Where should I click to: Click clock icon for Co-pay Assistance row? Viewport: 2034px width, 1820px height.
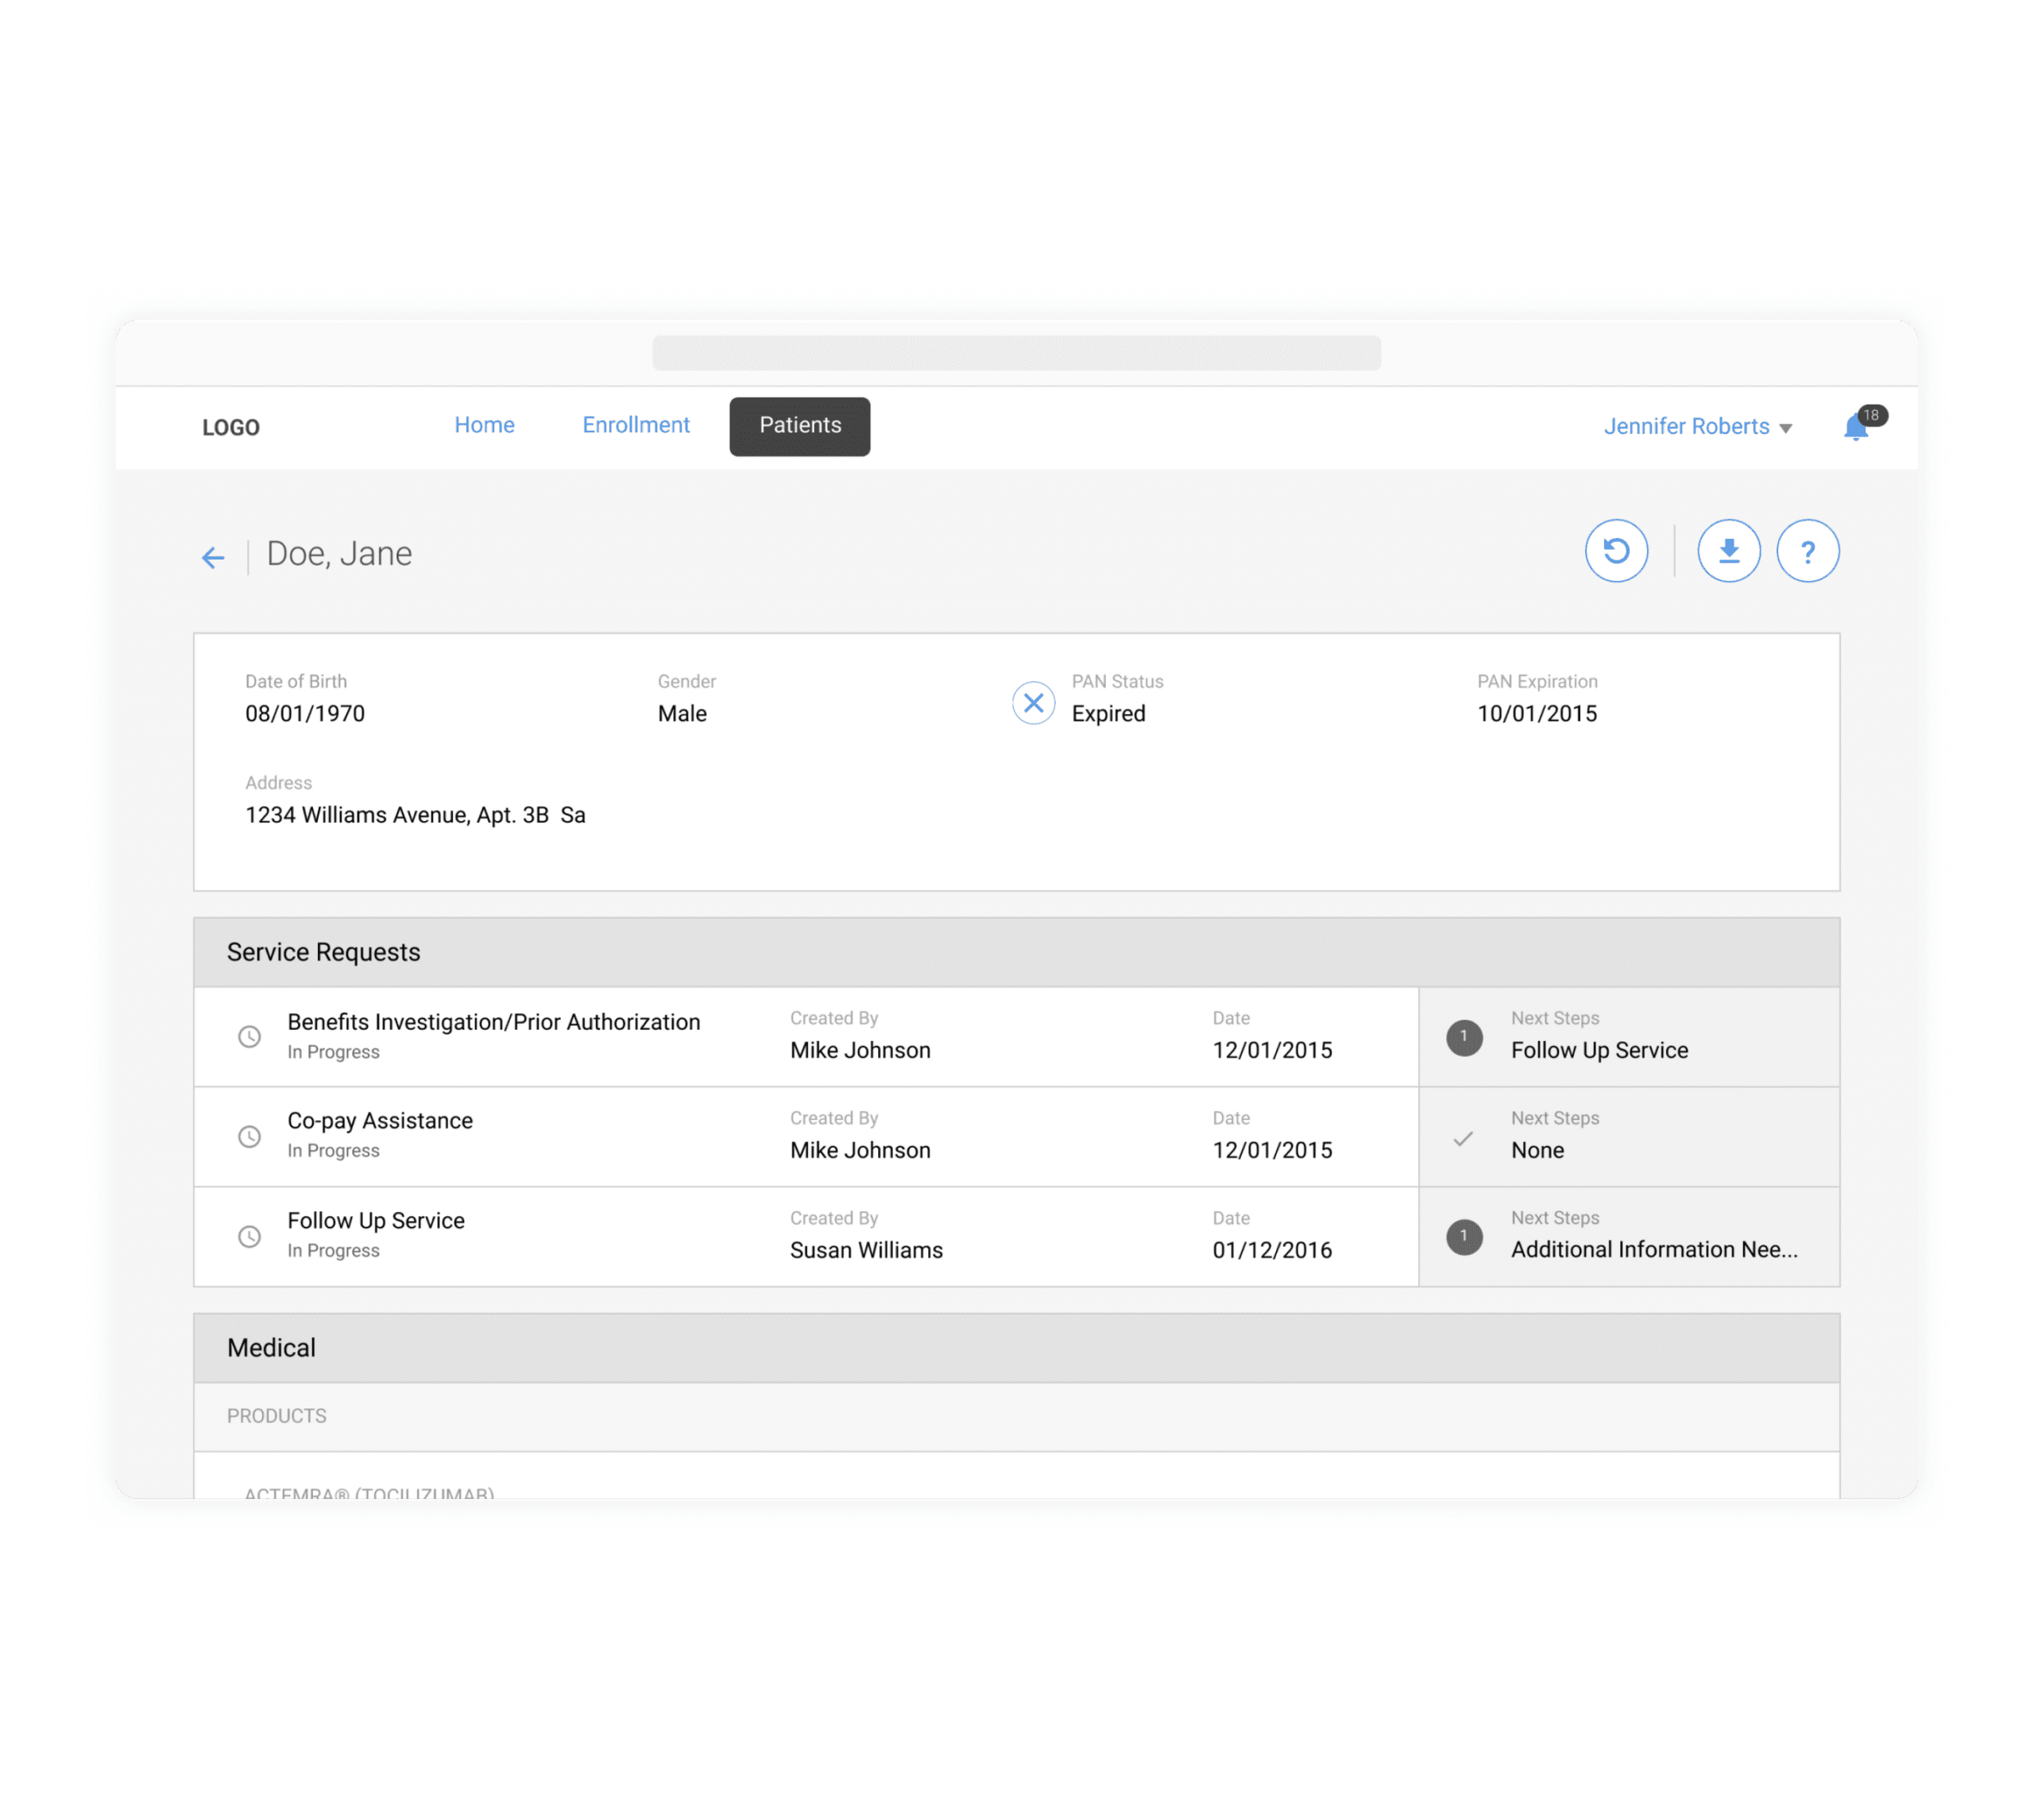click(249, 1137)
